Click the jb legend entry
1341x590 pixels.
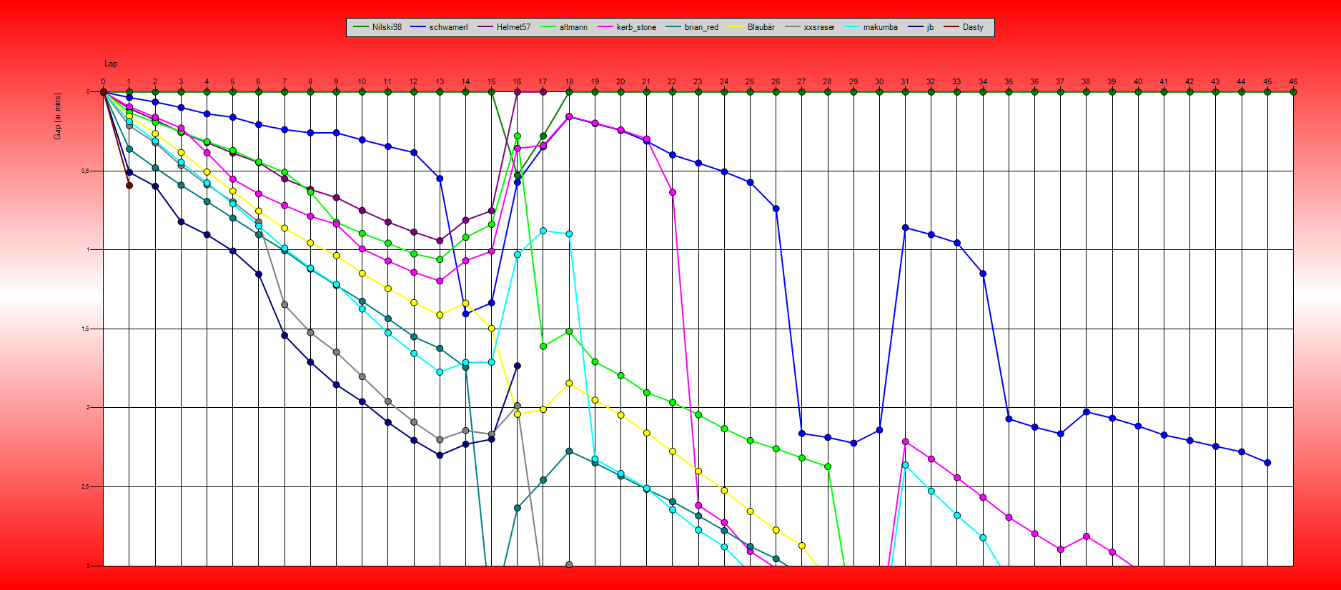click(x=921, y=27)
